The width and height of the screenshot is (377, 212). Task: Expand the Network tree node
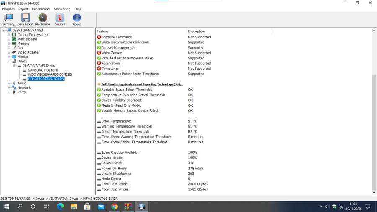(9, 88)
